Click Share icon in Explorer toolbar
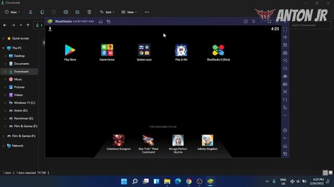Viewport: 334px width, 187px height. tap(78, 12)
